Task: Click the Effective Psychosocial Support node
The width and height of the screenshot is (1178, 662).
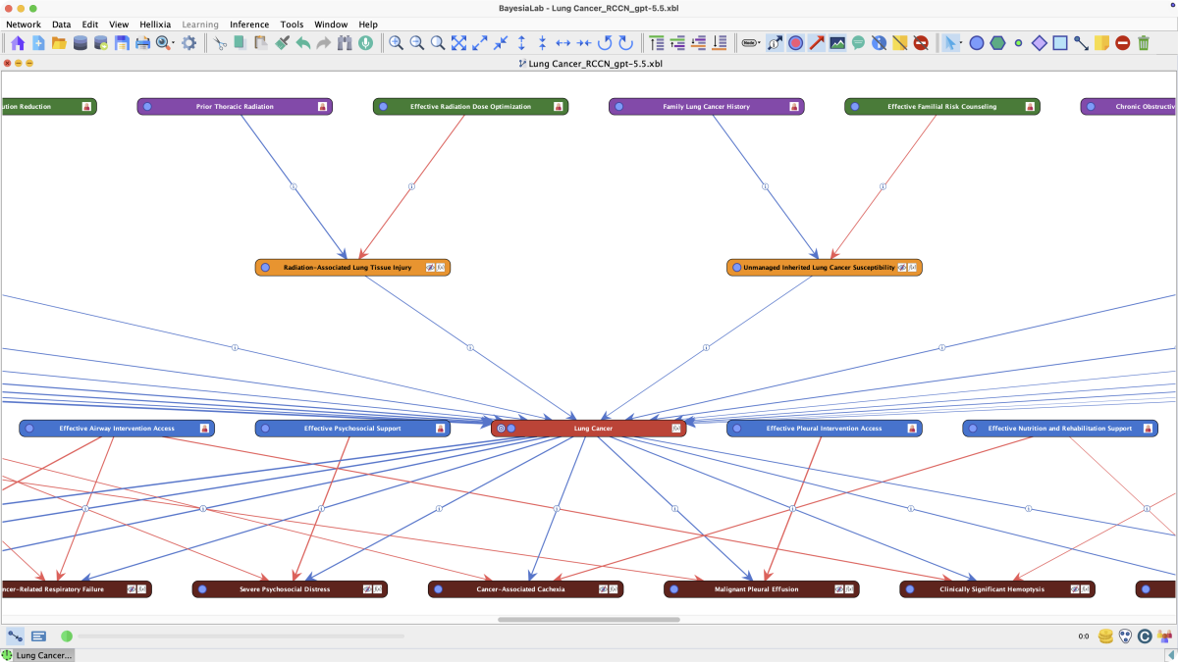Action: coord(352,429)
